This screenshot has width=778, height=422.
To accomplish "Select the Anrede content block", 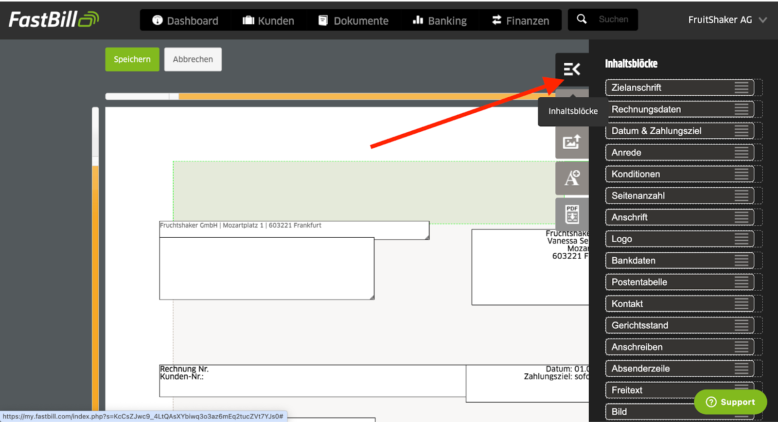I will tap(679, 153).
